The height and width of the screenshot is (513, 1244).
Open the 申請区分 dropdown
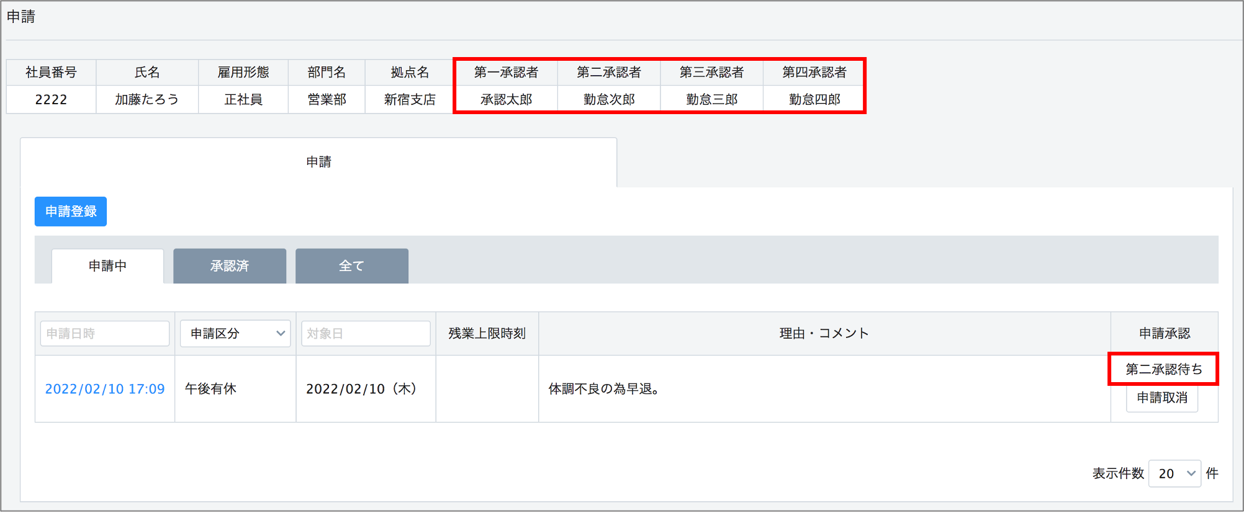click(x=235, y=334)
